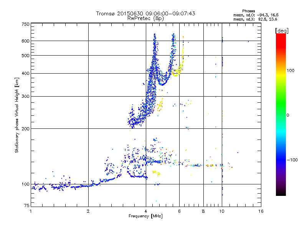Viewport: 307px width, 230px height.
Task: Click the "Phases" heading at top right
Action: pyautogui.click(x=248, y=11)
